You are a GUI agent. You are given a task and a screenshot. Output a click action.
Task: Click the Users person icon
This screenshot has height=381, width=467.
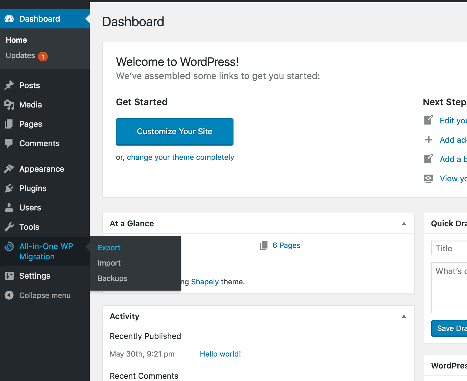tap(9, 208)
